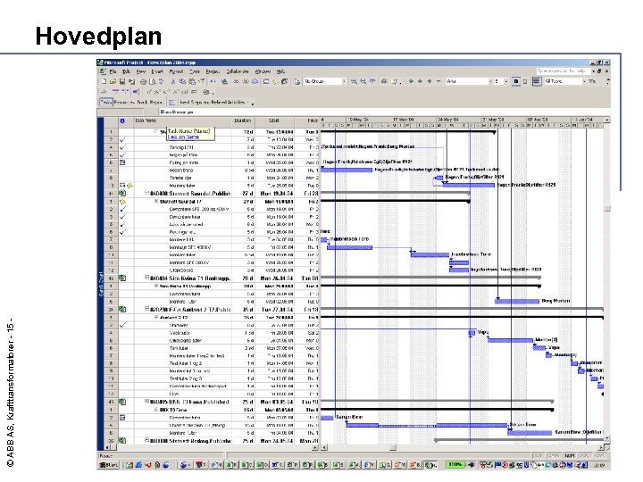
Task: Click the Task Name column header
Action: [x=183, y=121]
